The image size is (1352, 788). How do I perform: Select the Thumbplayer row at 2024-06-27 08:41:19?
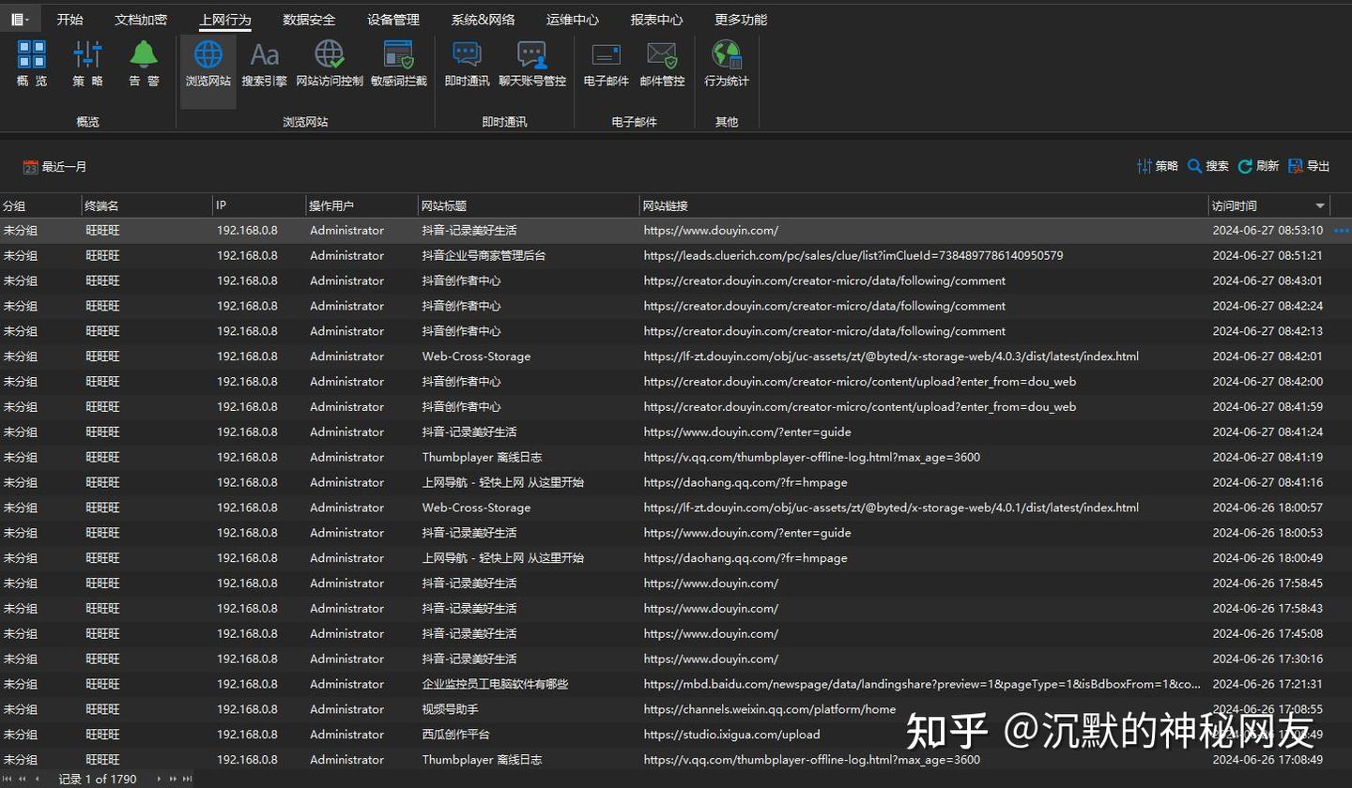tap(676, 458)
